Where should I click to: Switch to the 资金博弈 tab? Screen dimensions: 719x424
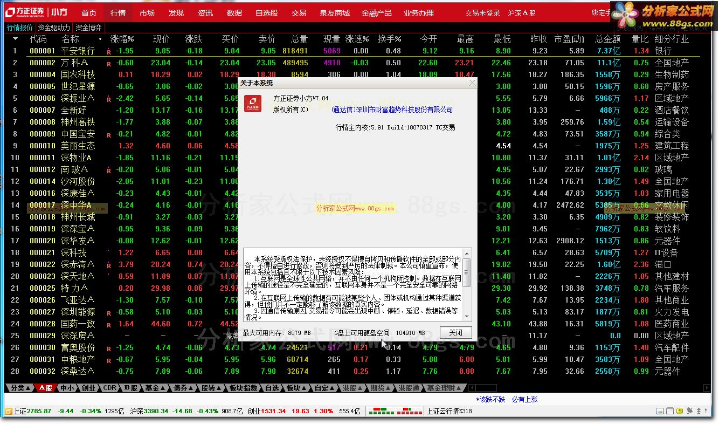tap(89, 28)
